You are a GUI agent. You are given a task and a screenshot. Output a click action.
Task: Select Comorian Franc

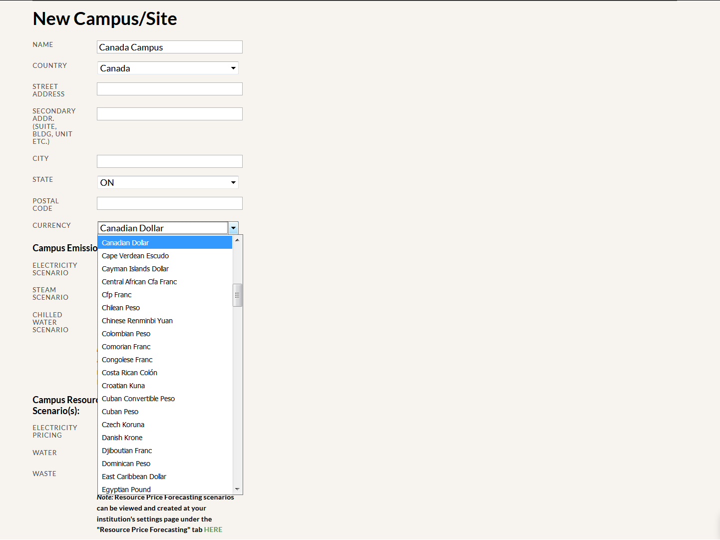click(x=165, y=347)
